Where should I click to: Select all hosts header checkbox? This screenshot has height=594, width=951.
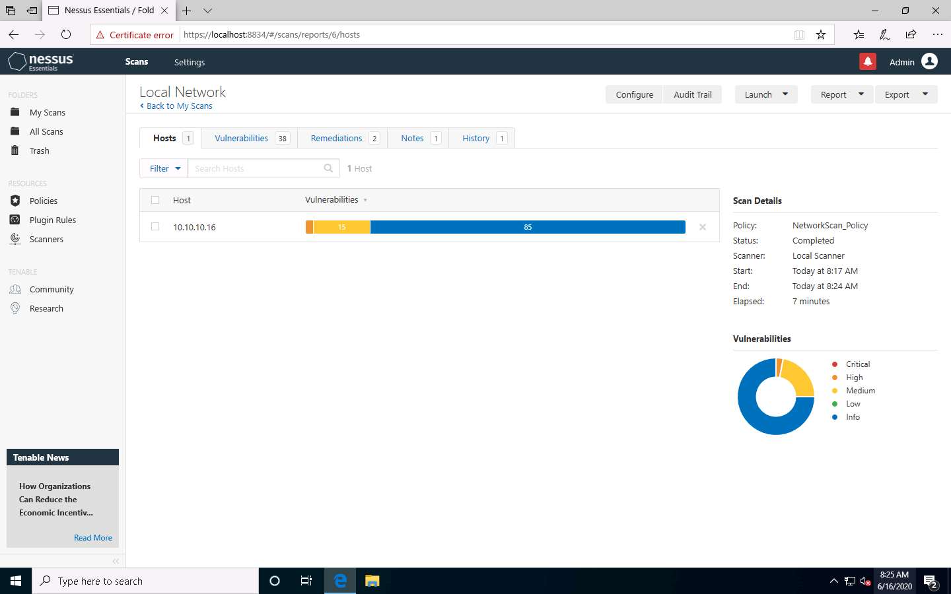click(155, 200)
